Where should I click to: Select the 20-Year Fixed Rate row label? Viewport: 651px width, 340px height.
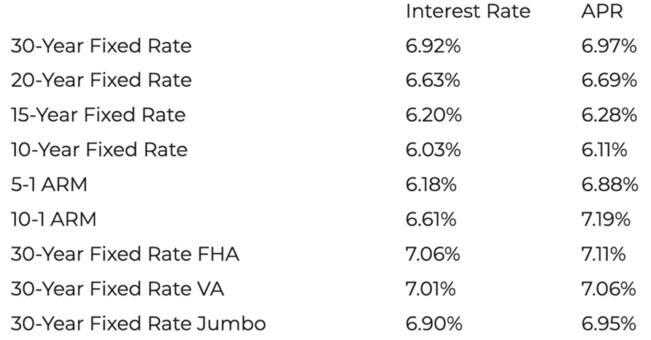[x=101, y=80]
